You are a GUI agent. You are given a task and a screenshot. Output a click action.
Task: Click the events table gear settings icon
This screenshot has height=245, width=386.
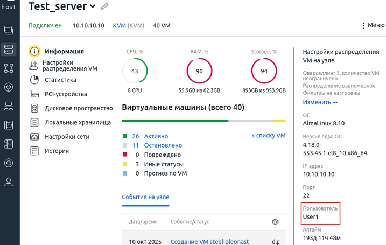[276, 222]
